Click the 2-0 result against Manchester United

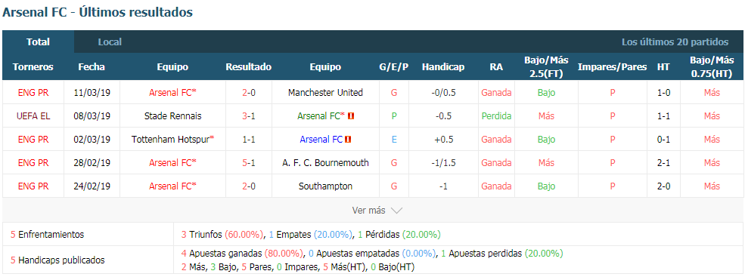(249, 93)
